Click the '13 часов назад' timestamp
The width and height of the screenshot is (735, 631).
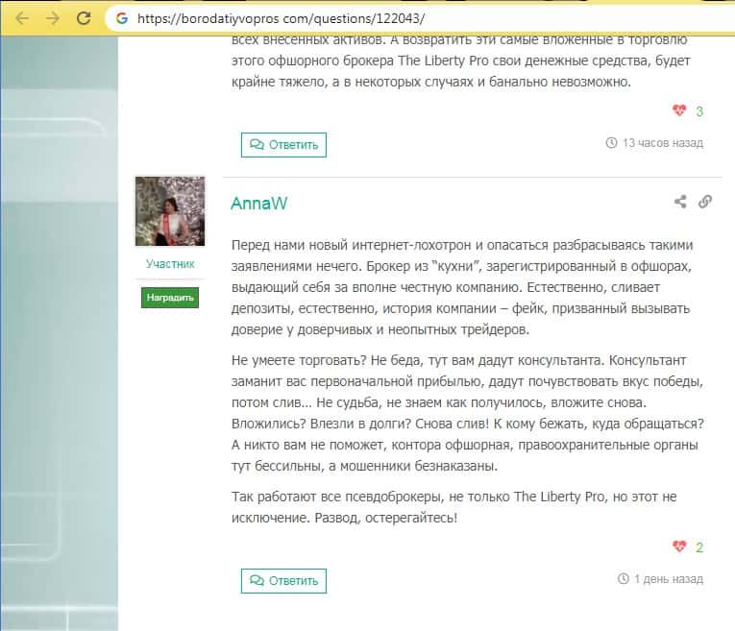pyautogui.click(x=662, y=143)
